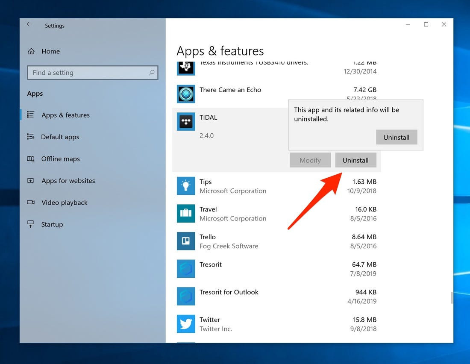Click the Uninstall button under TIDAL
This screenshot has height=364, width=470.
(x=355, y=160)
